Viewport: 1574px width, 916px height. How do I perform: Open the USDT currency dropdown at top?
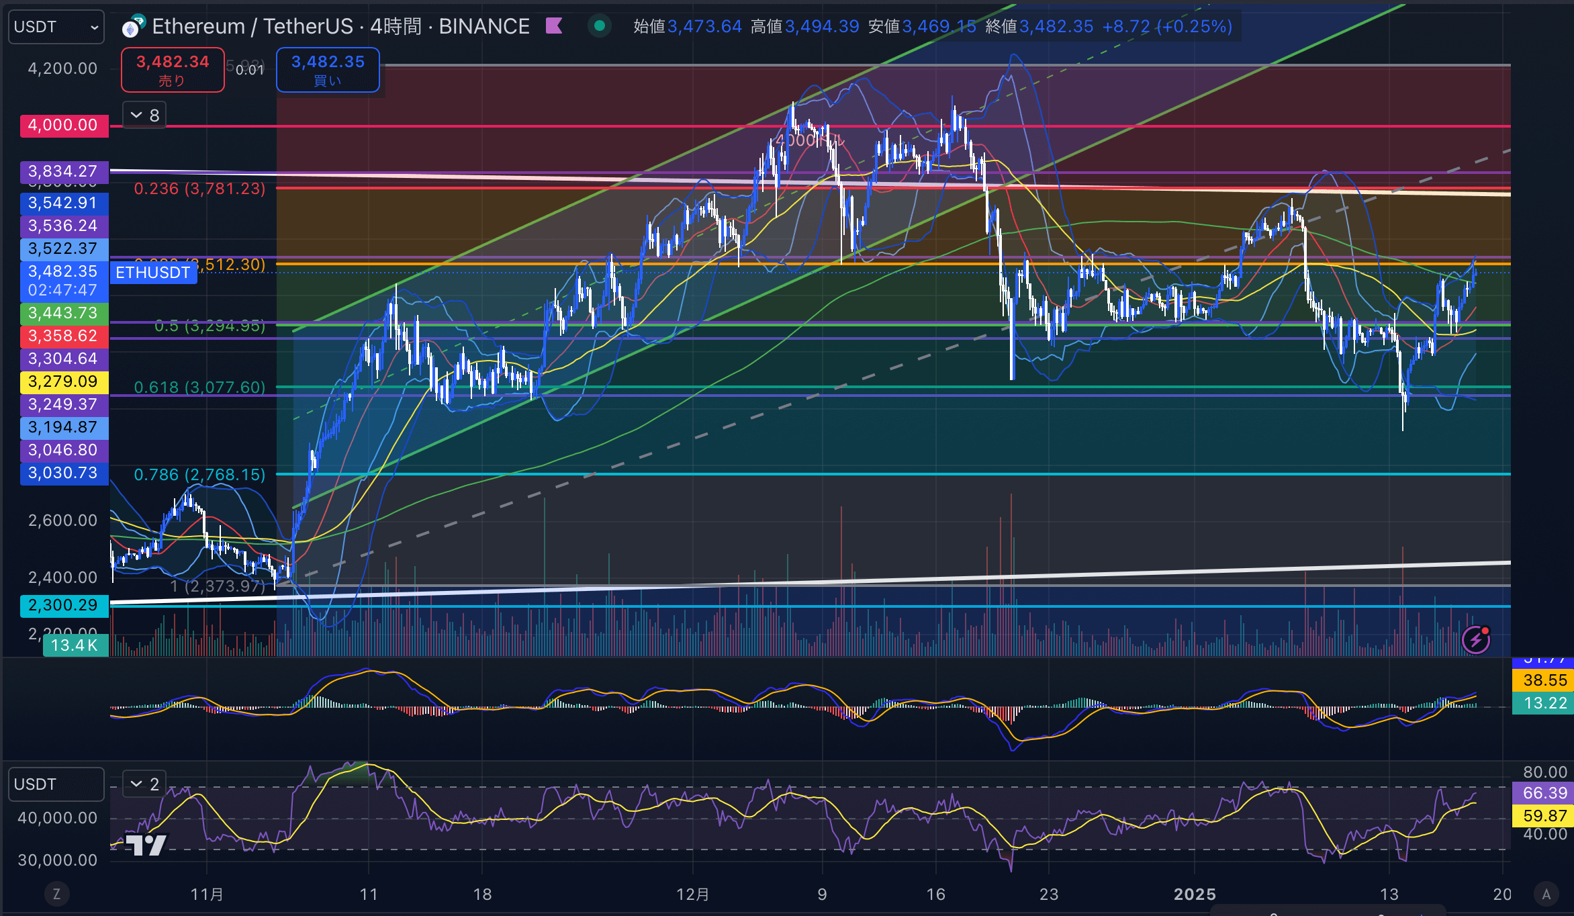pos(56,27)
